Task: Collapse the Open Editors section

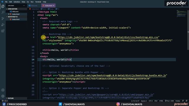Action: [x=12, y=9]
